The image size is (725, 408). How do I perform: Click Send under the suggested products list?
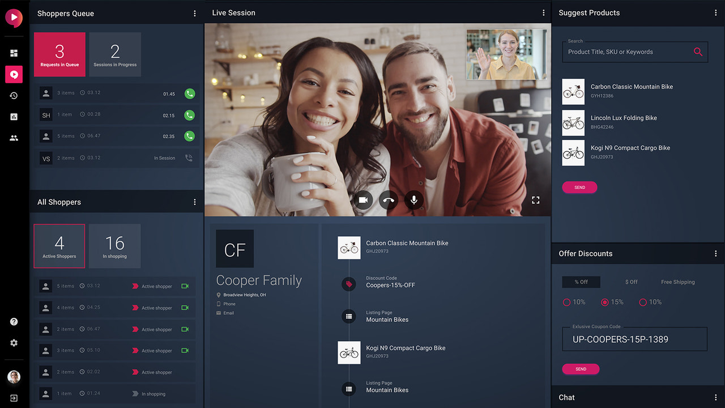(x=579, y=187)
